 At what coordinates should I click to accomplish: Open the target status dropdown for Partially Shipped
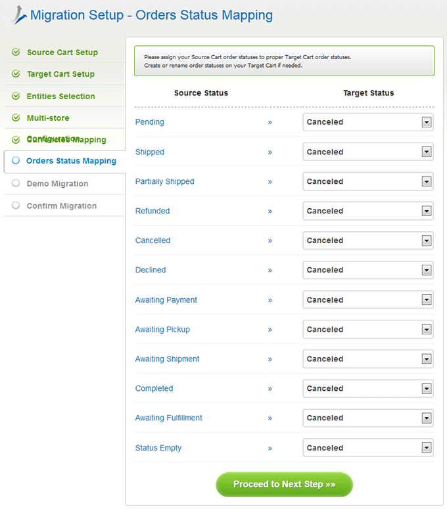pyautogui.click(x=368, y=181)
